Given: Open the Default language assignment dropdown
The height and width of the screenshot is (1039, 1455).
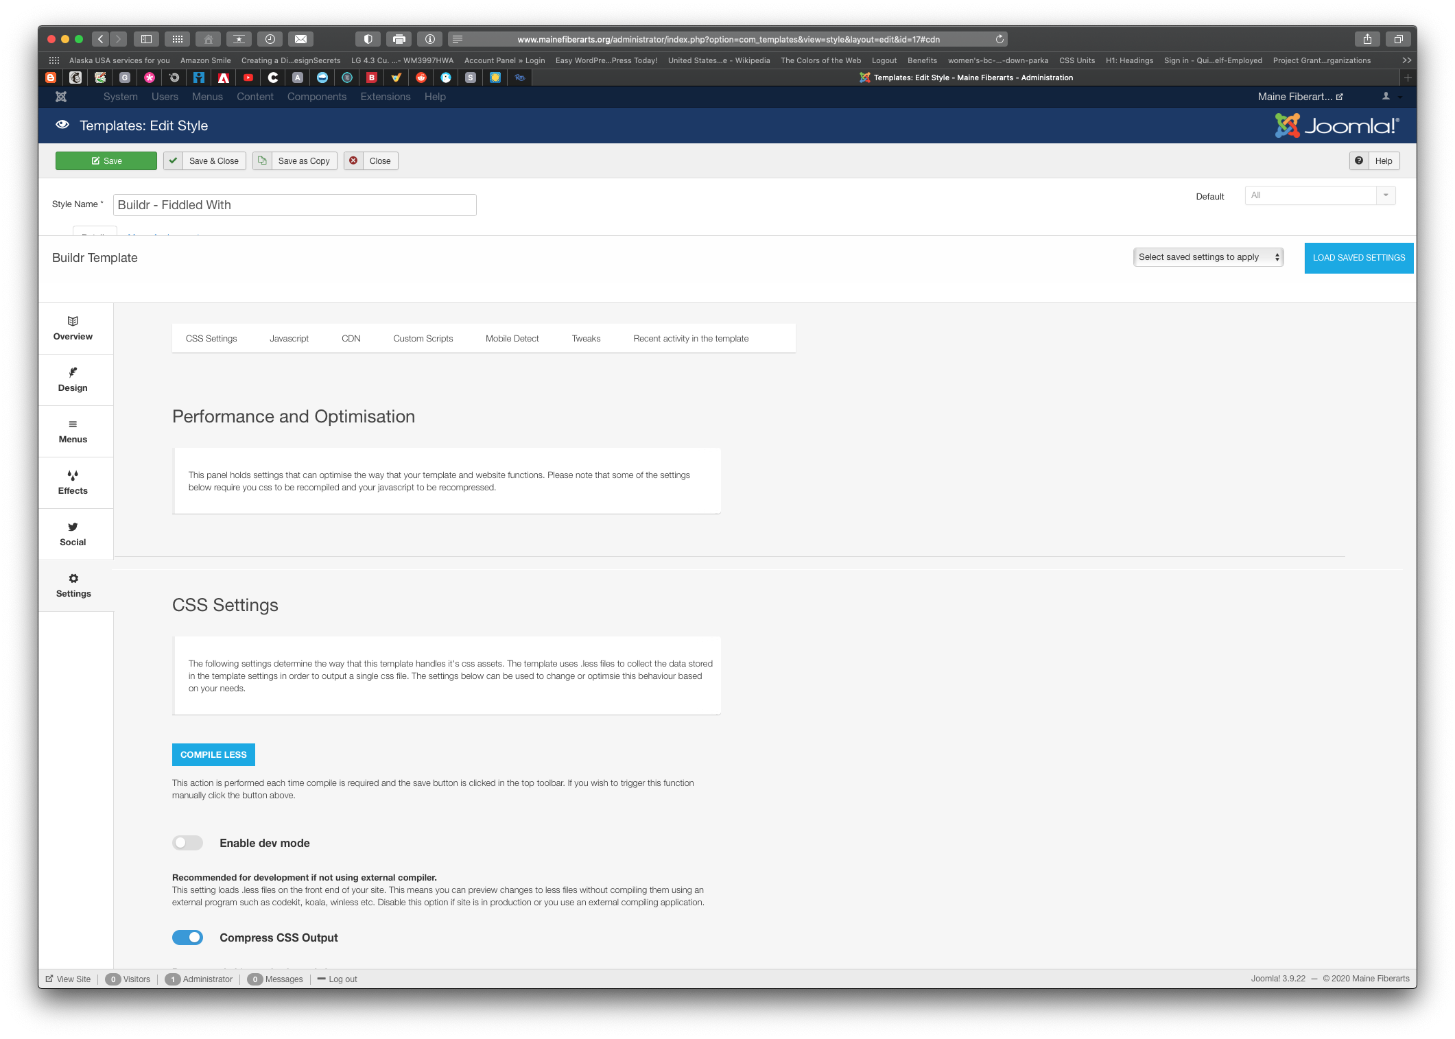Looking at the screenshot, I should (x=1320, y=195).
